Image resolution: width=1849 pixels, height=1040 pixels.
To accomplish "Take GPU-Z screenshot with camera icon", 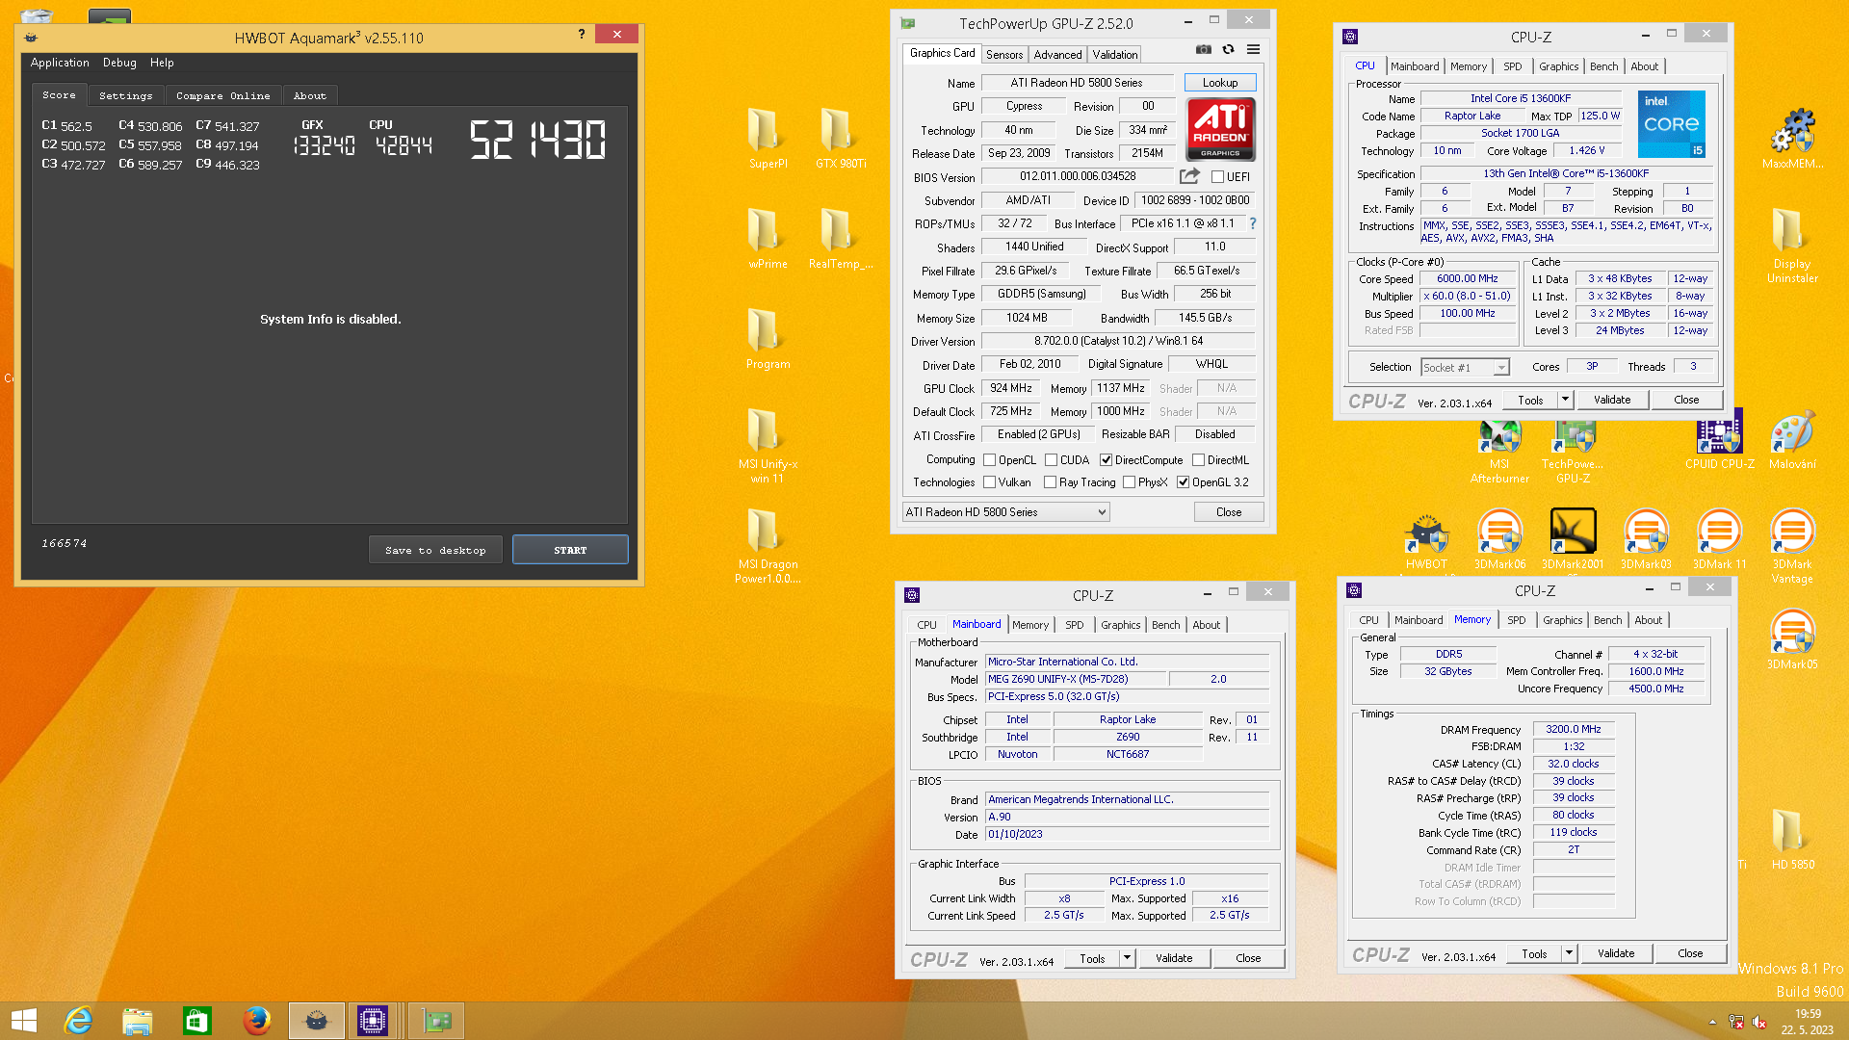I will (1203, 50).
